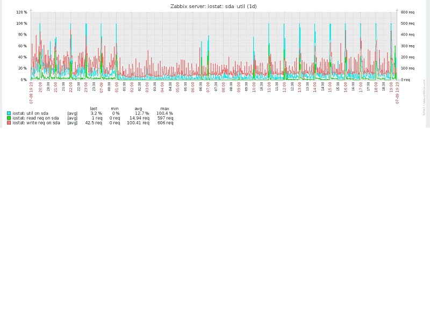430x323 pixels.
Task: Click the '07:00' time axis label
Action: coord(208,87)
